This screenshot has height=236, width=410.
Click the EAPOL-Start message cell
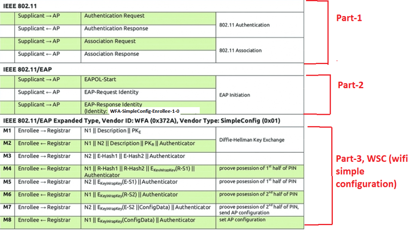pyautogui.click(x=100, y=80)
